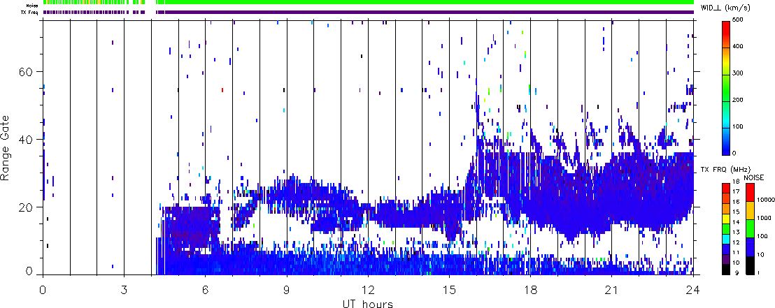The width and height of the screenshot is (775, 308).
Task: Click the purple TX frequency strip along the top
Action: click(369, 12)
